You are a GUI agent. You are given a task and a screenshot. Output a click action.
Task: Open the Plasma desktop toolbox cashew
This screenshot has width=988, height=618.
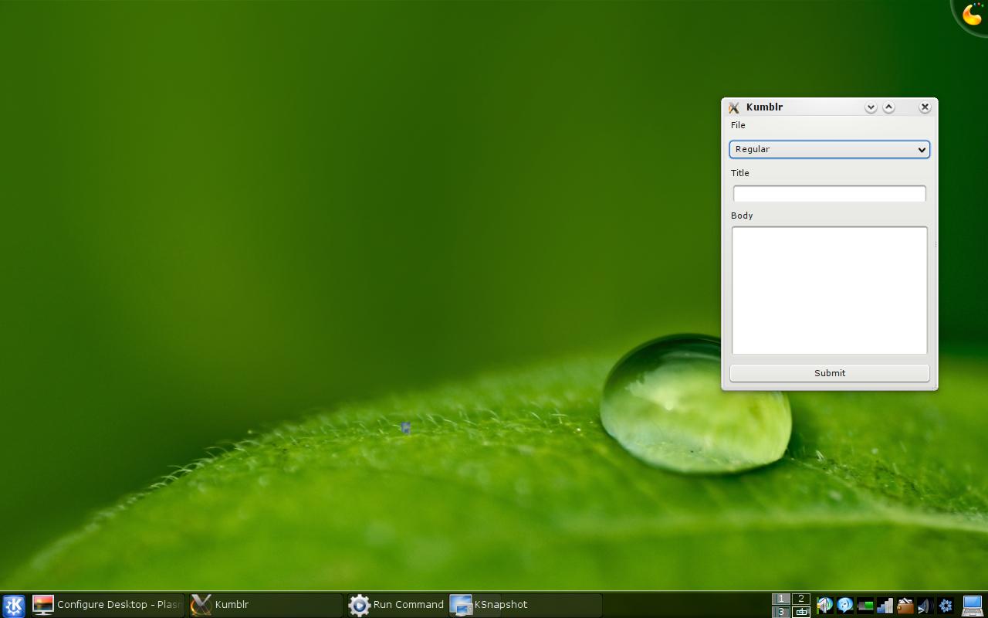pos(972,15)
